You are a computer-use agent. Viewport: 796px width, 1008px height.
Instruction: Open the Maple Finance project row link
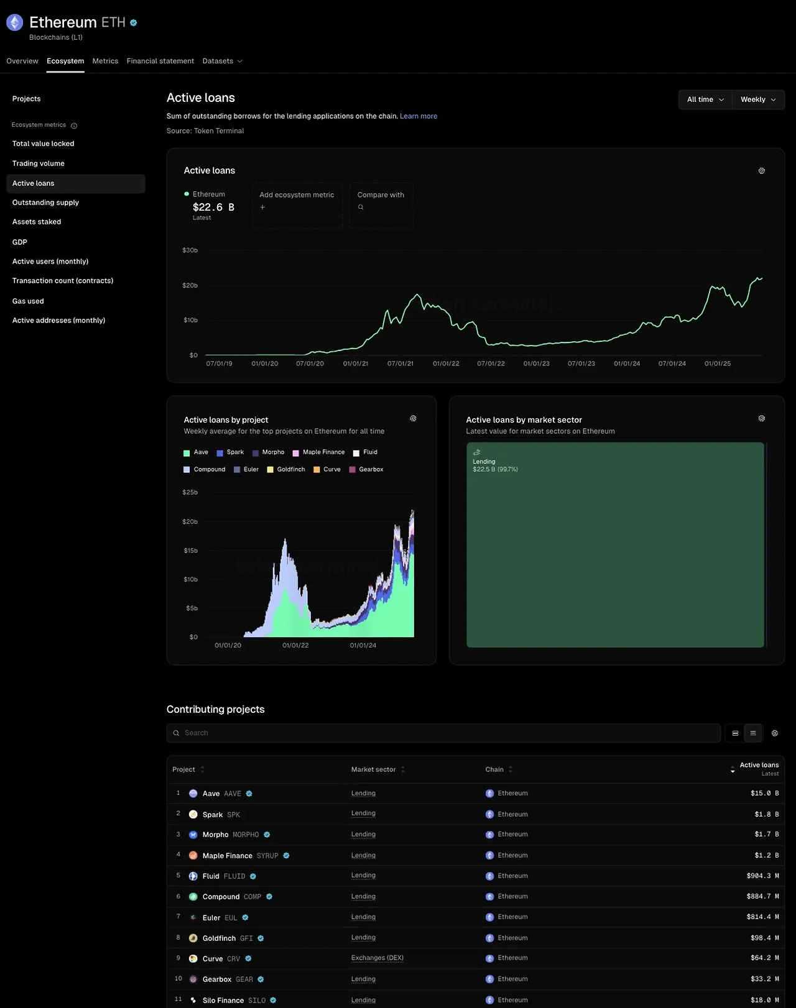pyautogui.click(x=228, y=856)
